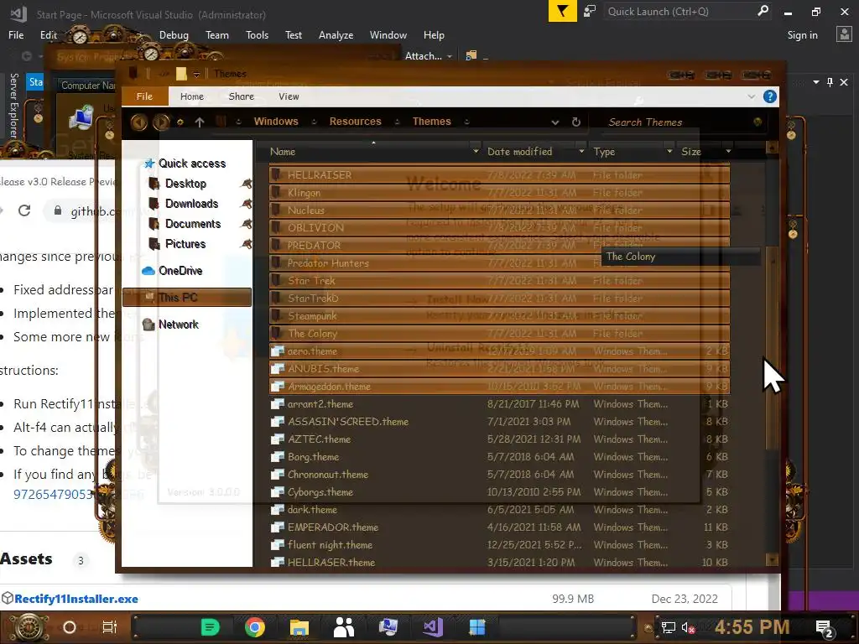Select Borg.theme file
The image size is (859, 644).
(499, 457)
